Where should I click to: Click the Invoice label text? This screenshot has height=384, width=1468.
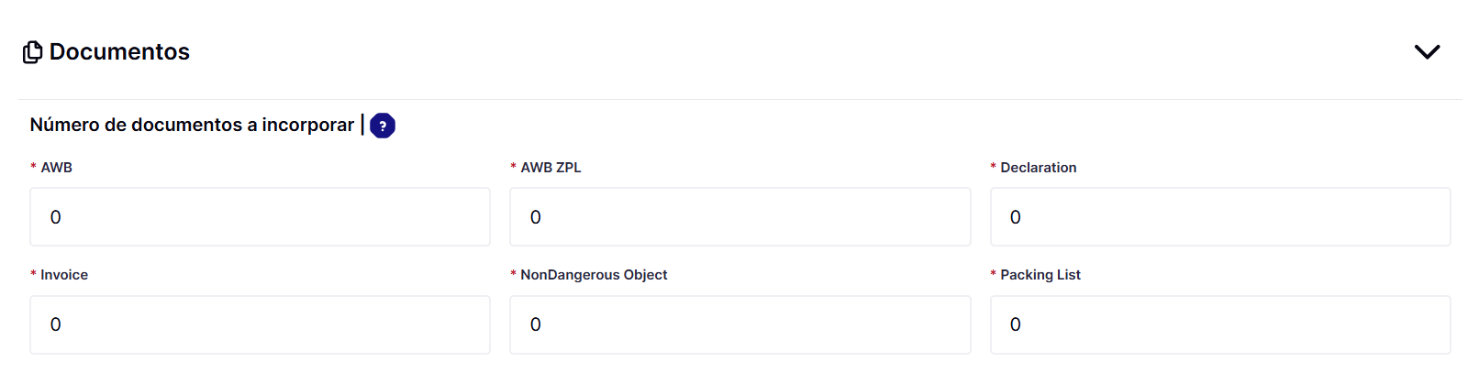(64, 275)
